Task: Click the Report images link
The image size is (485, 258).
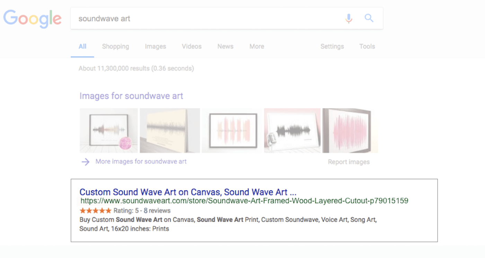Action: 349,162
